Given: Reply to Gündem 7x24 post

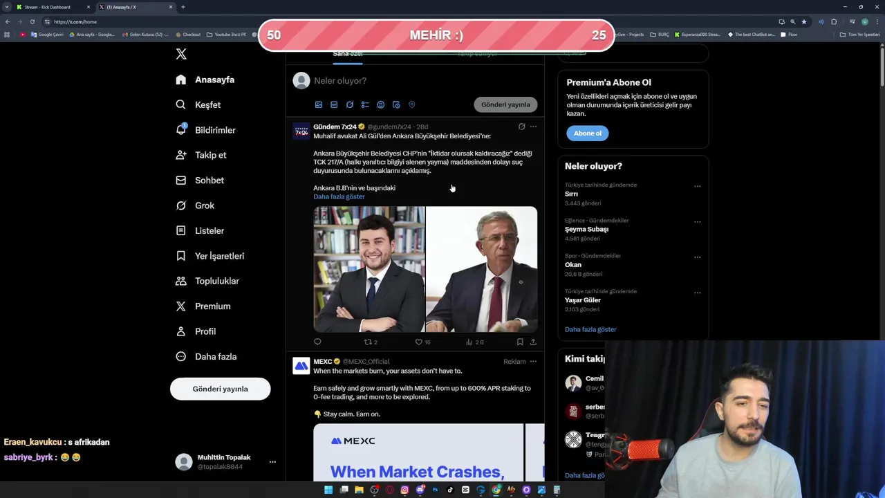Looking at the screenshot, I should [318, 342].
